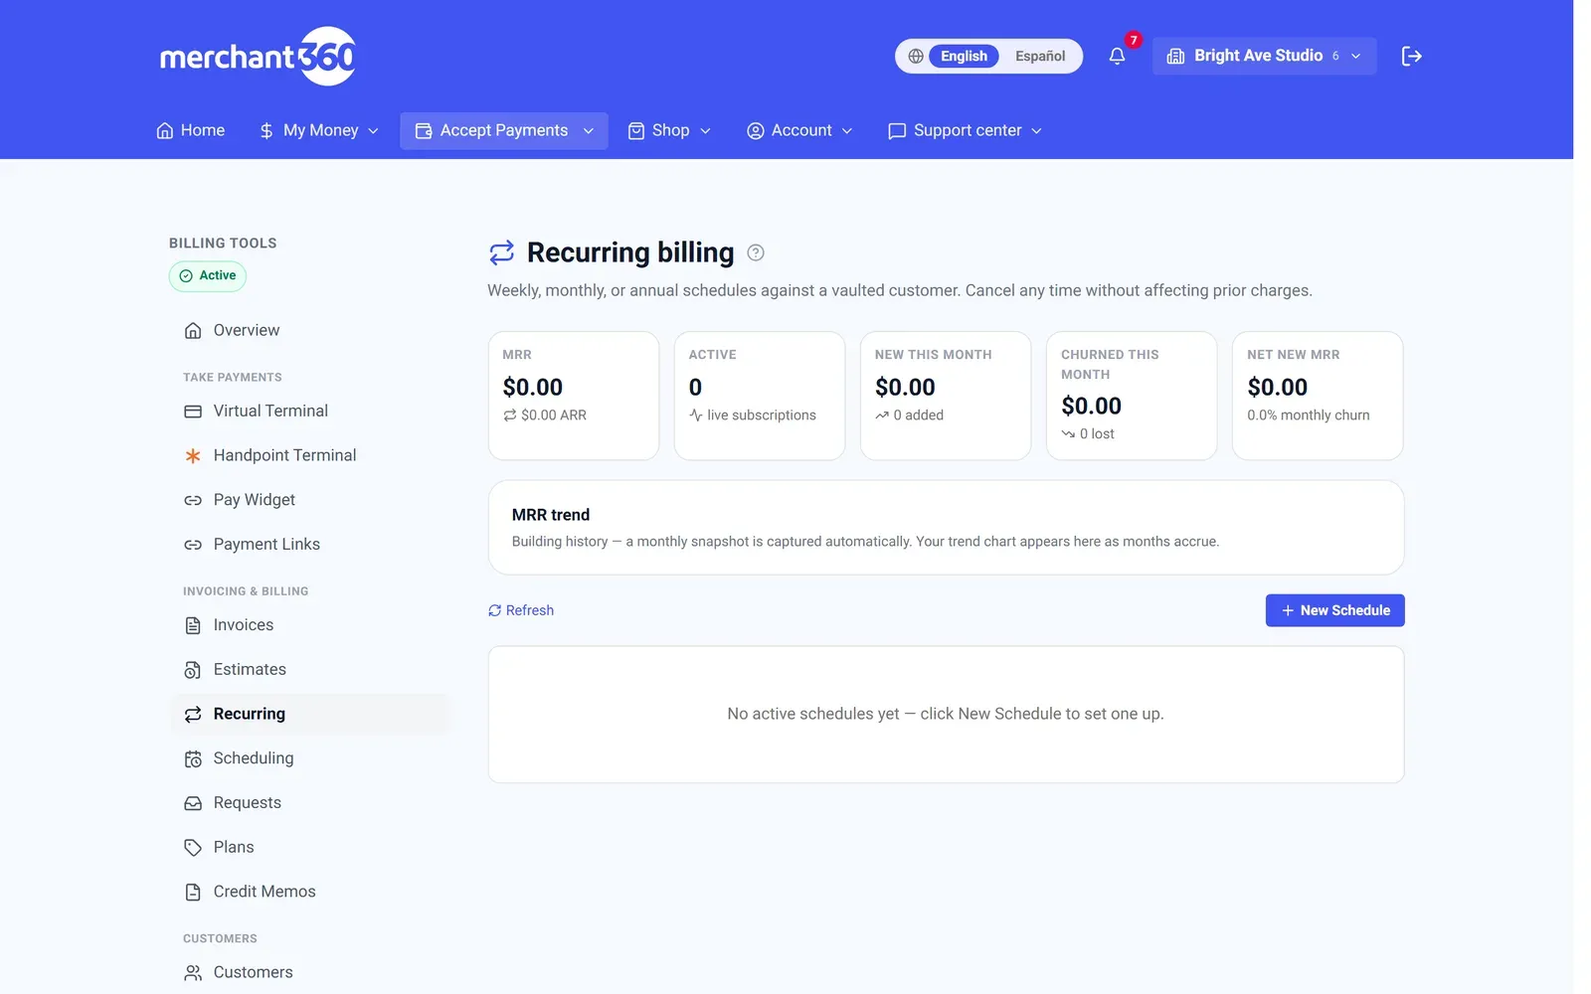1591x994 pixels.
Task: Click the Handpoint Terminal asterisk icon
Action: click(x=193, y=456)
